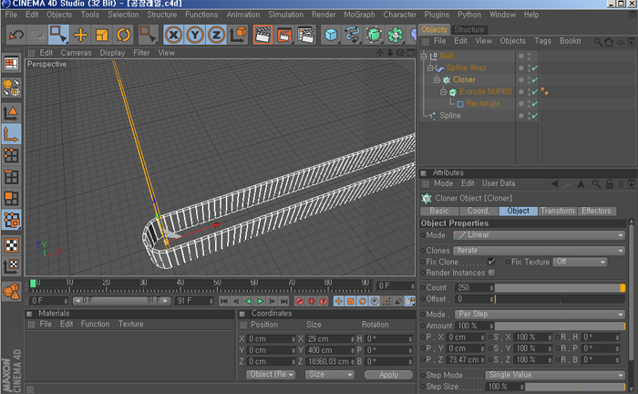Image resolution: width=638 pixels, height=394 pixels.
Task: Select the Live Selection tool
Action: pyautogui.click(x=58, y=35)
